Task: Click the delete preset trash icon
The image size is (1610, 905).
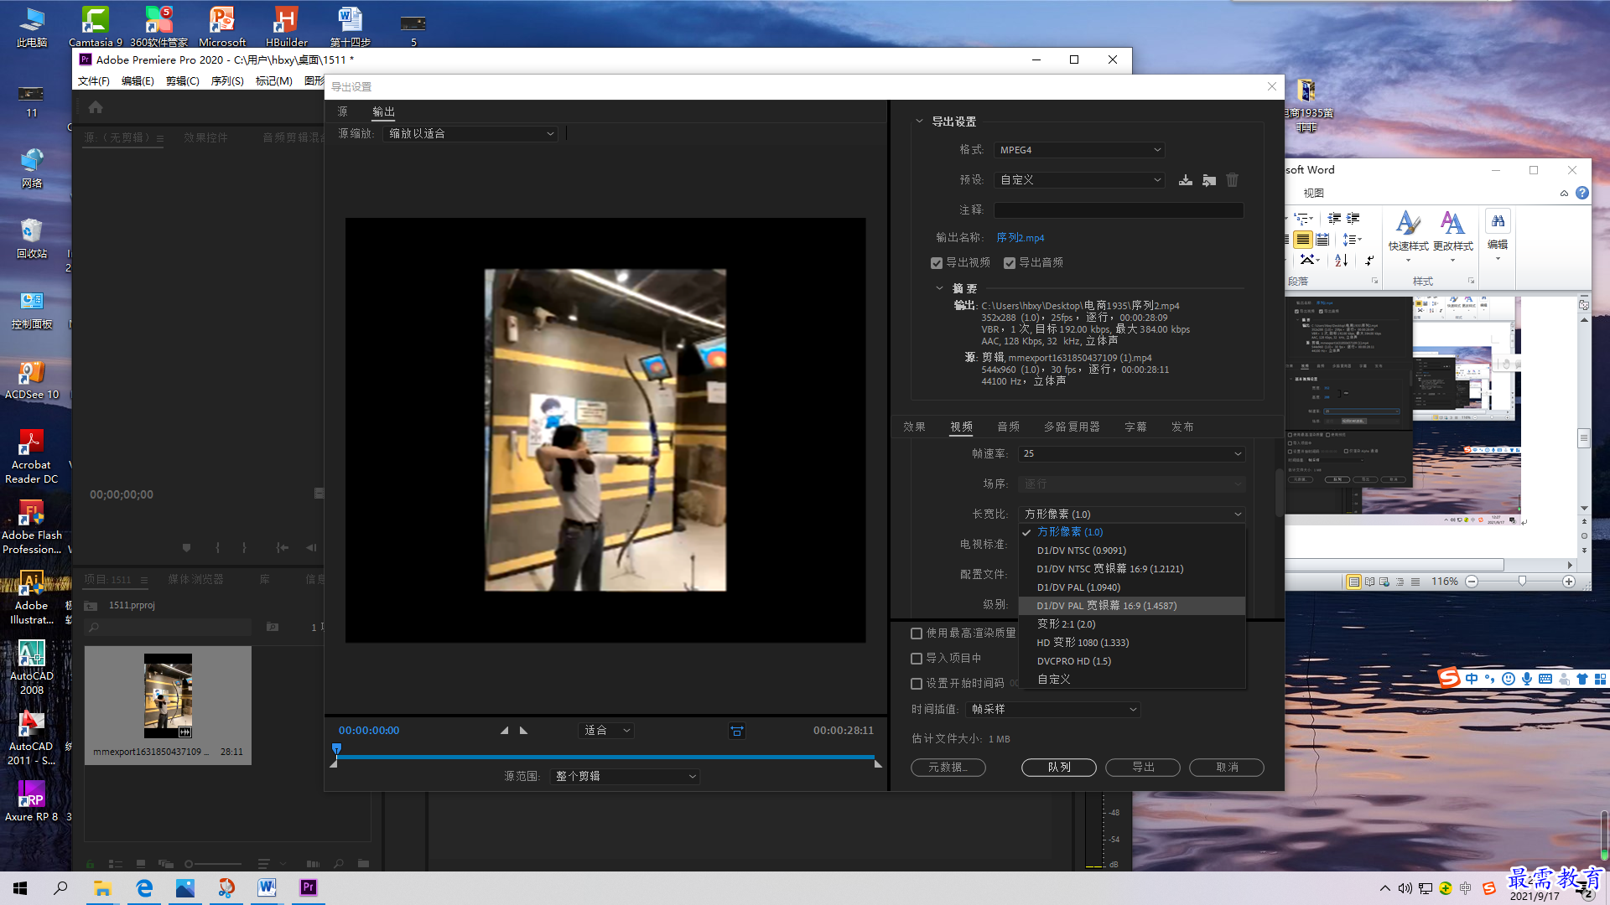Action: point(1232,180)
